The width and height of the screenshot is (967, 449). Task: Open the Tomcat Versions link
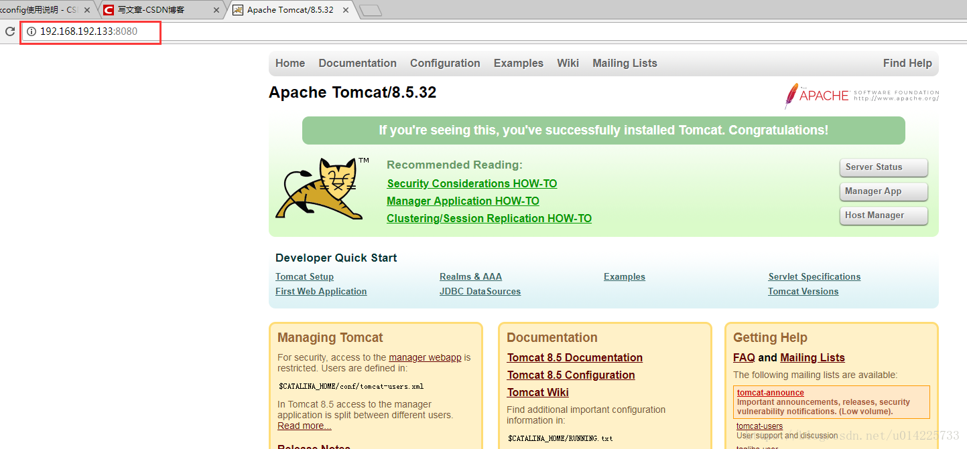point(803,291)
